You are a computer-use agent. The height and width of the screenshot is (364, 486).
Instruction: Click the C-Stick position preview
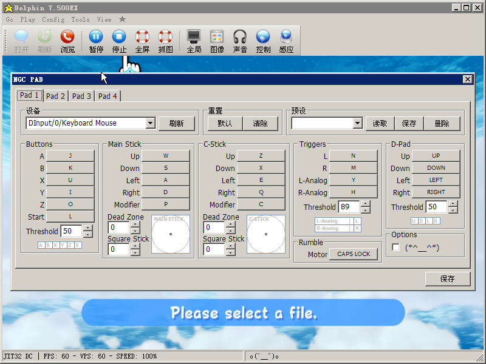266,234
